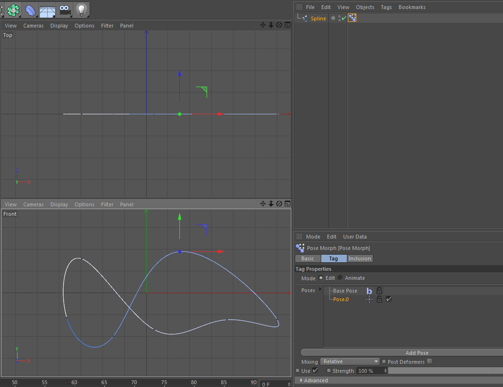Open the Bend deformer tool palette
Image resolution: width=503 pixels, height=387 pixels.
click(30, 10)
